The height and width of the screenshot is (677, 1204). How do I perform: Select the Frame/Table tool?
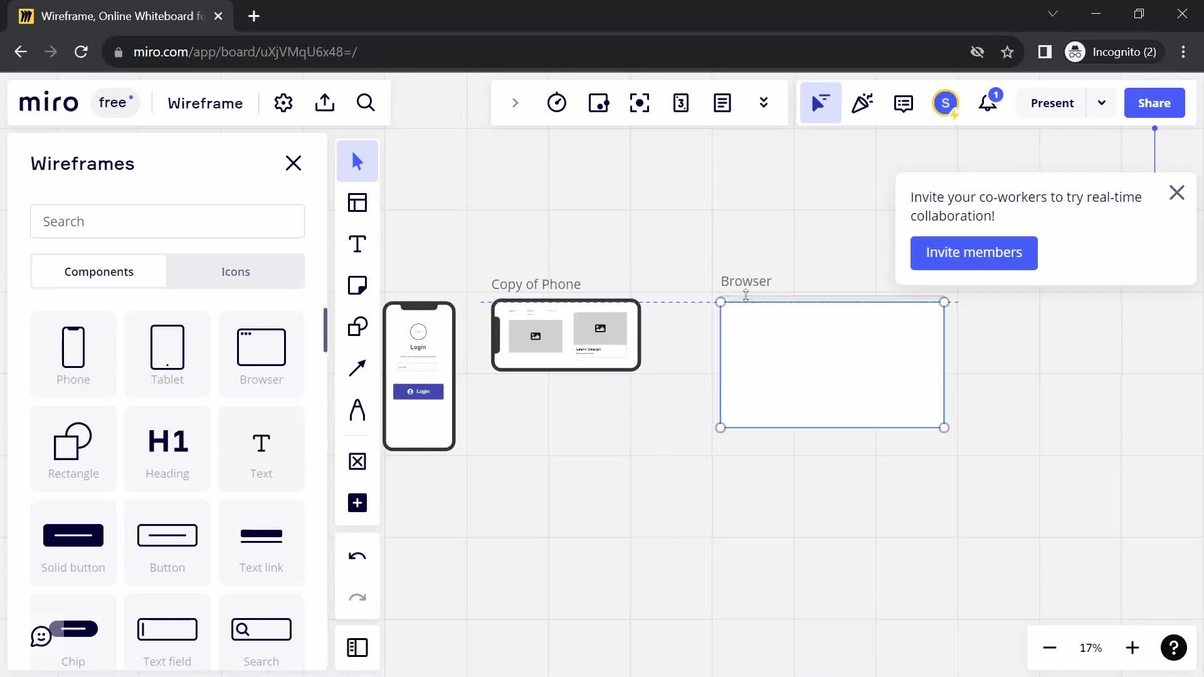357,202
